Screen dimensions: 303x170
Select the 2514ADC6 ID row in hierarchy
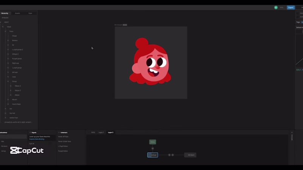pos(19,122)
